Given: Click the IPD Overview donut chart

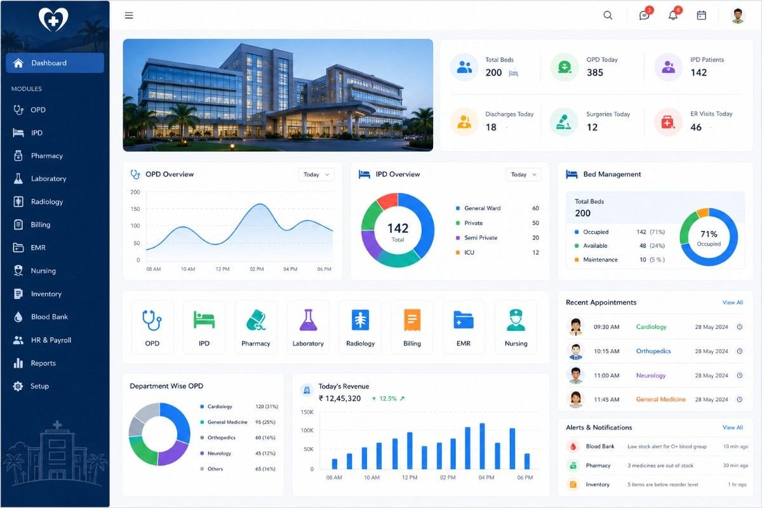Looking at the screenshot, I should coord(398,230).
